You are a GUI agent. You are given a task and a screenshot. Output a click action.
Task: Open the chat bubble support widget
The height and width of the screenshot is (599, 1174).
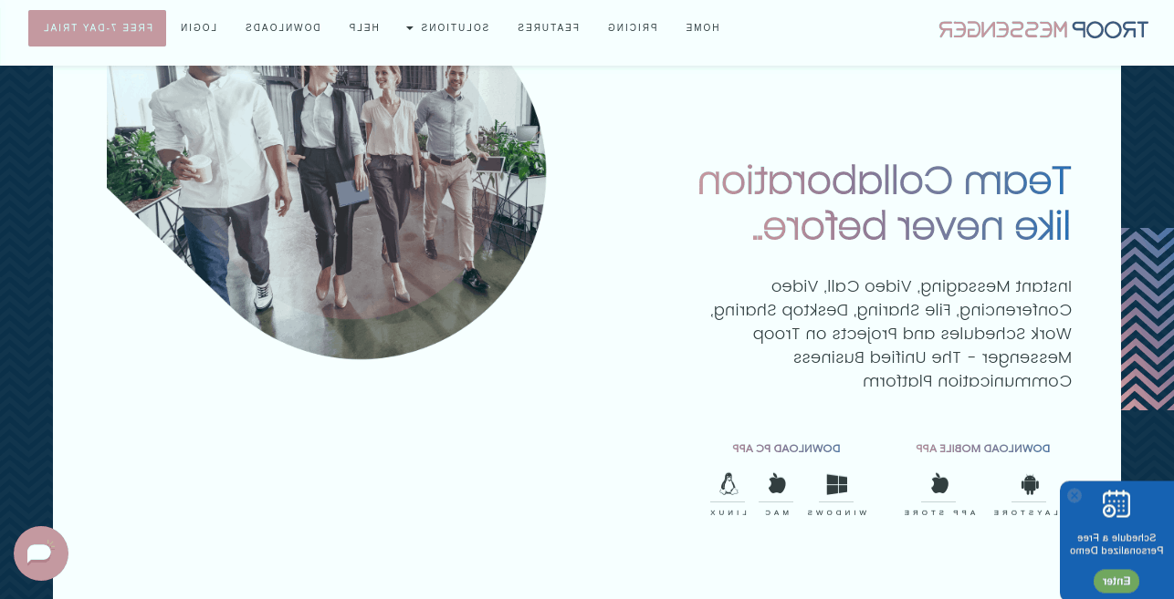[x=41, y=553]
